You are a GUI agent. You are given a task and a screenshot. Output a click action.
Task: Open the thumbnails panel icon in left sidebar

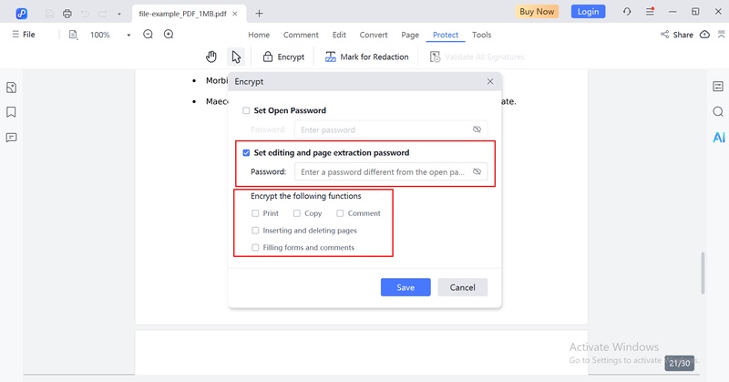coord(11,88)
